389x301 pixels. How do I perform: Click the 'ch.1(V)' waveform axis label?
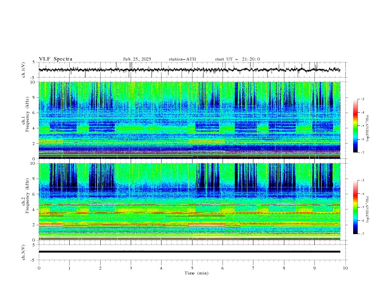(x=24, y=70)
